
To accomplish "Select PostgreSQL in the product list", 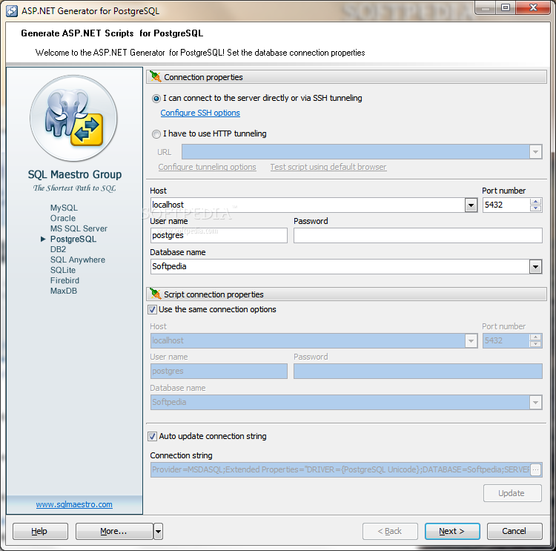I will pyautogui.click(x=73, y=239).
